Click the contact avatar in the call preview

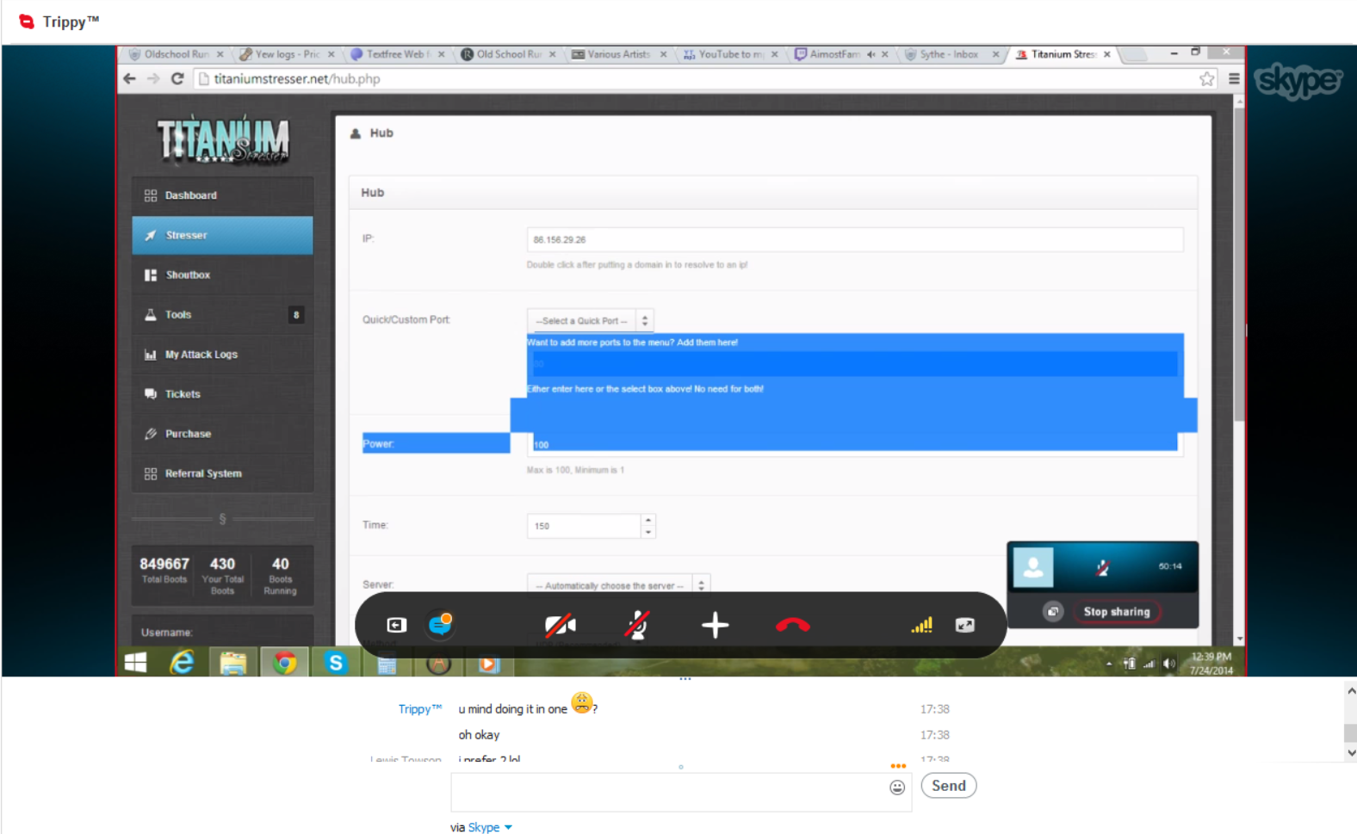[x=1033, y=566]
